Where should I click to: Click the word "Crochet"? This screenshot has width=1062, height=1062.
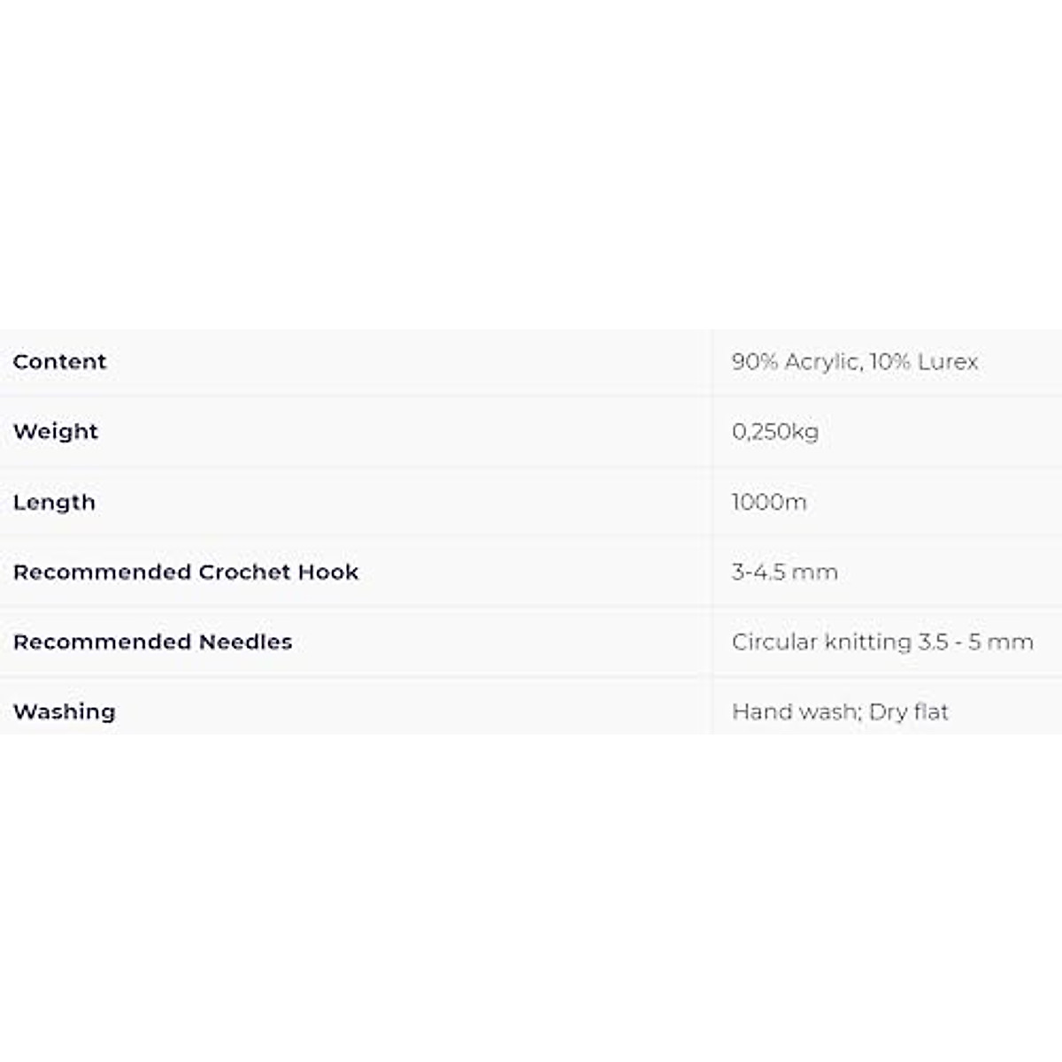coord(243,572)
